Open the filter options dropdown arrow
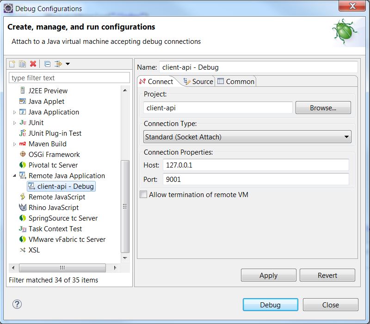370x324 pixels. 68,64
